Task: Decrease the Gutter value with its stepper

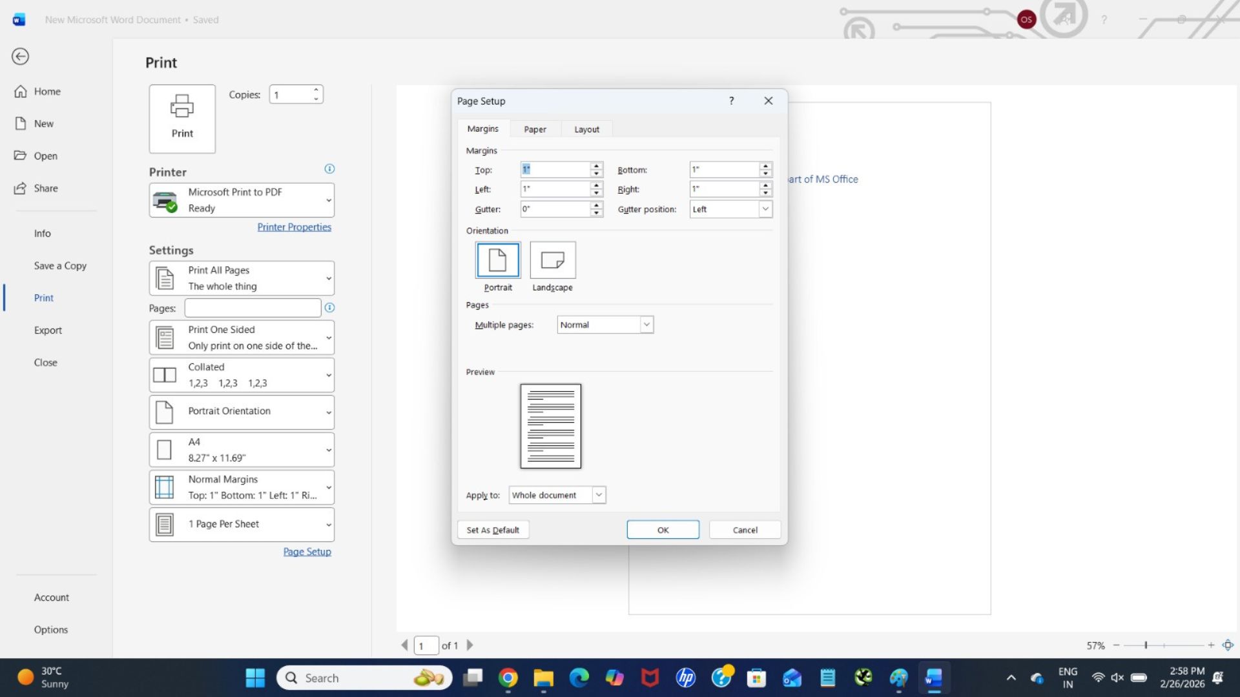Action: 595,212
